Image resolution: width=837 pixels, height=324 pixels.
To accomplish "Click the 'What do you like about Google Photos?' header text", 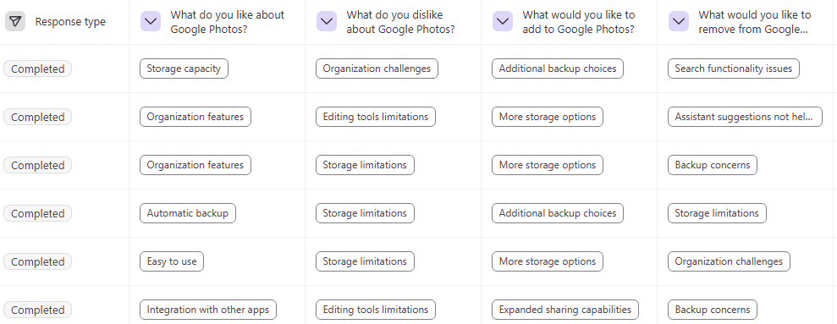I will tap(228, 22).
